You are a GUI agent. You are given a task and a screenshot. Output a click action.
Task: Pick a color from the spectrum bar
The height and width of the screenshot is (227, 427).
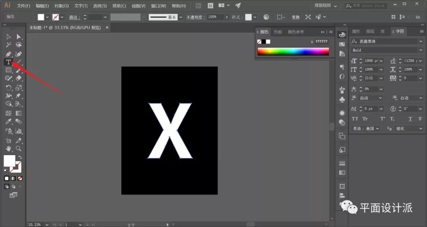click(x=293, y=51)
